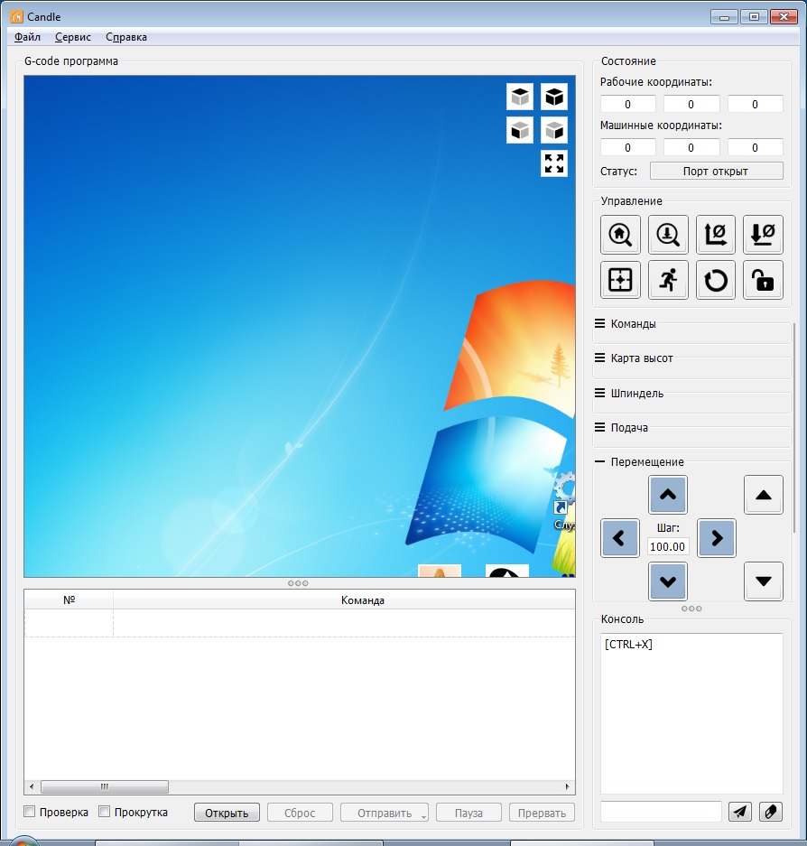Jog X axis left with left chevron
This screenshot has width=807, height=846.
pos(620,538)
